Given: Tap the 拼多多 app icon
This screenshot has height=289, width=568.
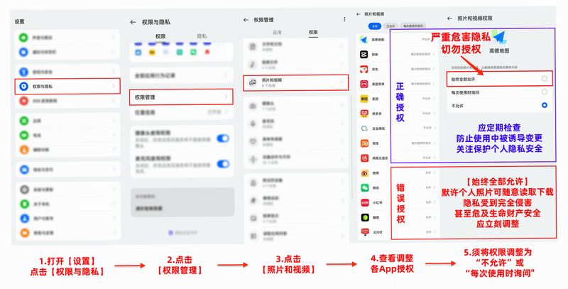Looking at the screenshot, I should (x=364, y=114).
